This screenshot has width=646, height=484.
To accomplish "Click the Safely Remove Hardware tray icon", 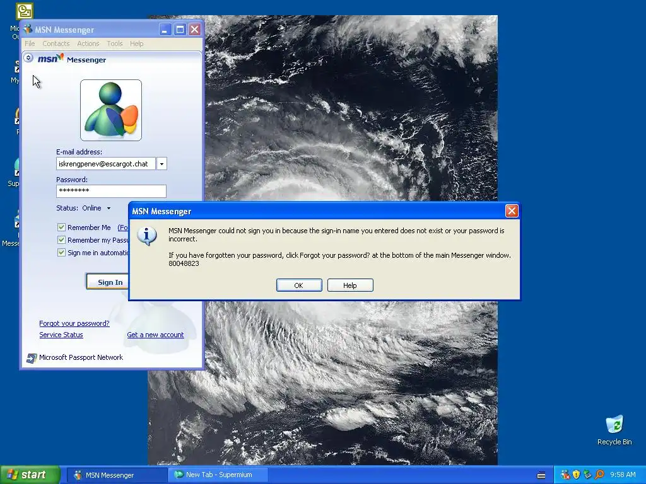I will pyautogui.click(x=587, y=475).
